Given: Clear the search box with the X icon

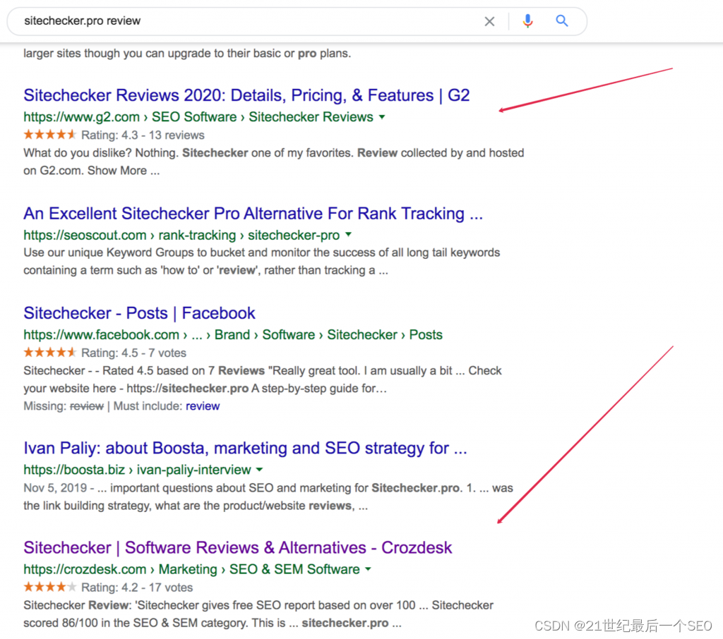Looking at the screenshot, I should click(x=489, y=21).
